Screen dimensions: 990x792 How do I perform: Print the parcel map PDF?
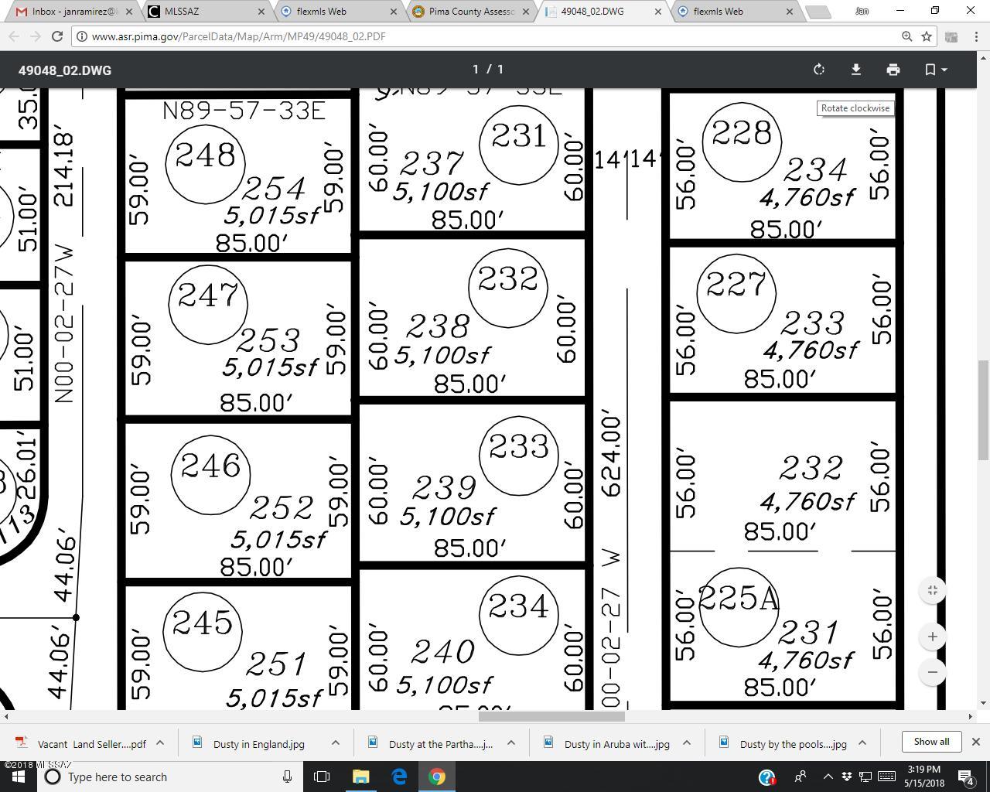893,70
